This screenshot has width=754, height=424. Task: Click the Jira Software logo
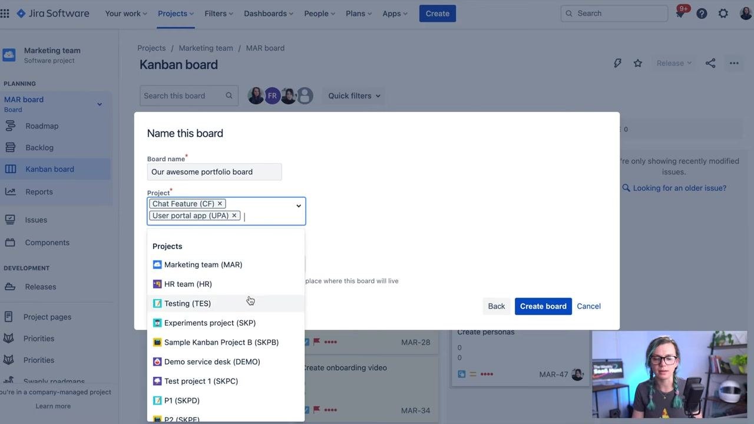53,13
